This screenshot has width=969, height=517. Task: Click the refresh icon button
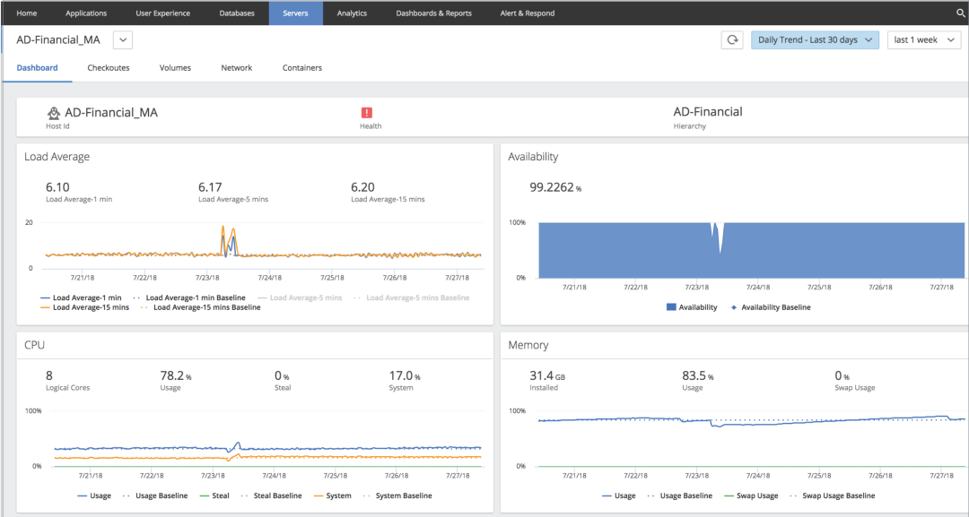[x=731, y=40]
